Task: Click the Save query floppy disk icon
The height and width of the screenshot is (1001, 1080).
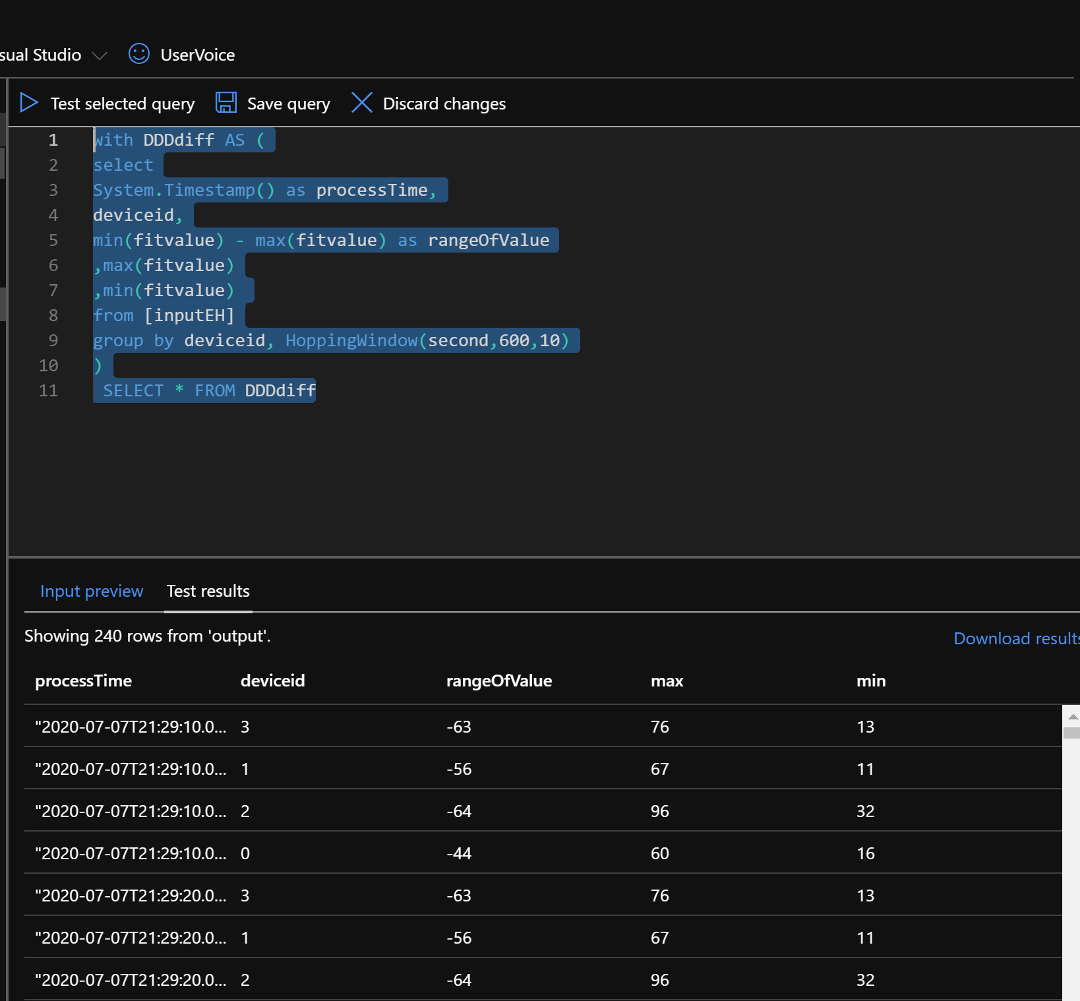Action: click(226, 103)
